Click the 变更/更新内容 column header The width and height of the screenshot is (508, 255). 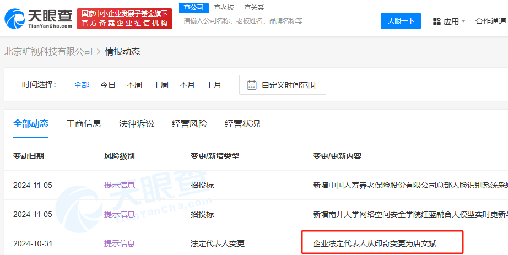(x=337, y=156)
